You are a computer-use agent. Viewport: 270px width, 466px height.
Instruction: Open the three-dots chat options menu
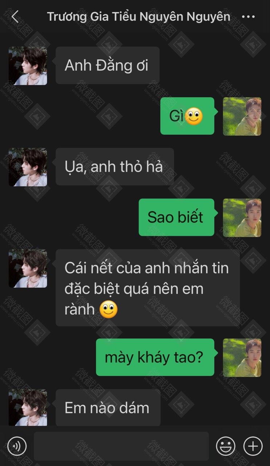pyautogui.click(x=248, y=17)
